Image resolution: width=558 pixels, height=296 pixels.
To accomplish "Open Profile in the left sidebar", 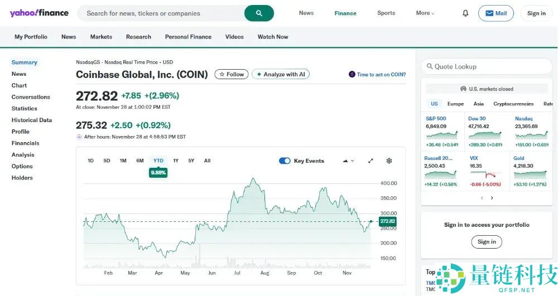I will pyautogui.click(x=20, y=132).
